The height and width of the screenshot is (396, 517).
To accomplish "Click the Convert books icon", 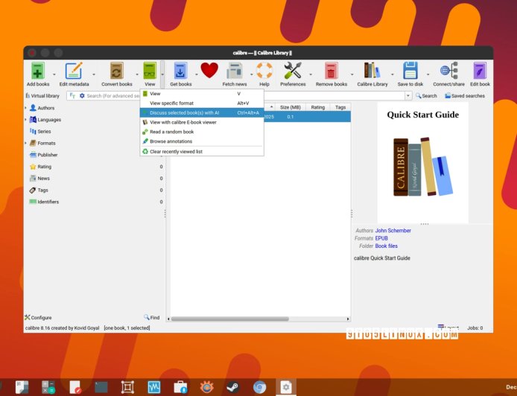I will 116,71.
